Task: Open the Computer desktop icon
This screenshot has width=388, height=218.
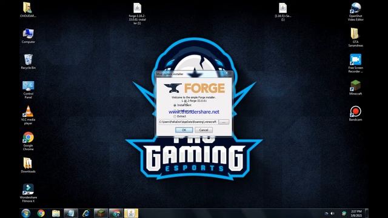Action: point(28,36)
